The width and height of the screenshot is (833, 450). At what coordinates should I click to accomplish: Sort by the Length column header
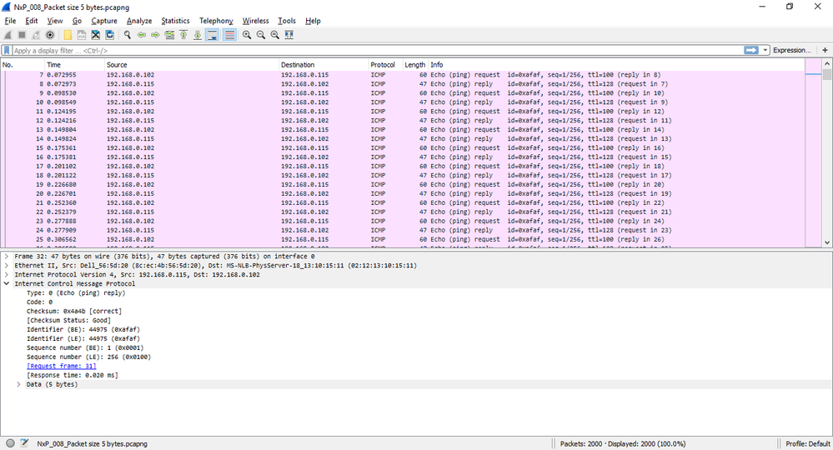[x=415, y=65]
